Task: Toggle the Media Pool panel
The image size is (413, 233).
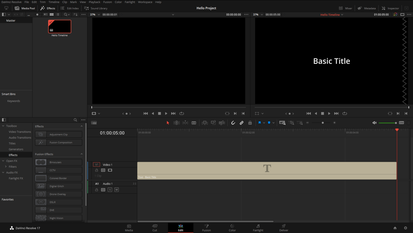Action: coord(25,8)
